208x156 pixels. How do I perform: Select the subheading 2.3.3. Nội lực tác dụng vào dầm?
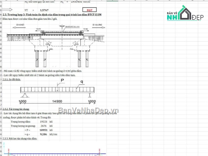20,138
